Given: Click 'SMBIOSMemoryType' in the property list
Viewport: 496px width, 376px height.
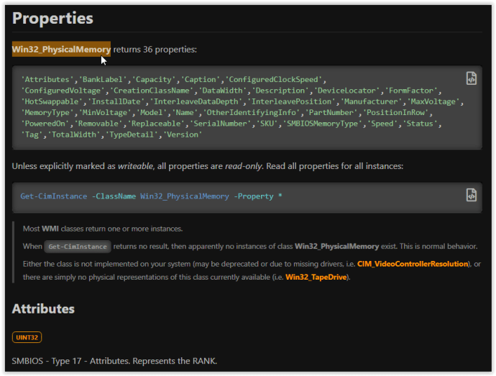Looking at the screenshot, I should coord(322,124).
